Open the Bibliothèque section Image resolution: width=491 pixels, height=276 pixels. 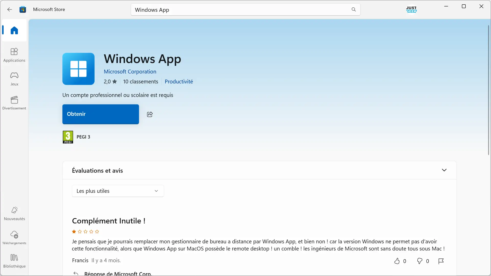coord(14,261)
